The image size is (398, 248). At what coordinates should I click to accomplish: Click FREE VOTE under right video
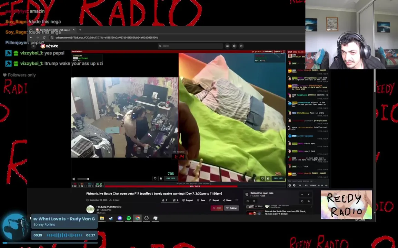278,178
